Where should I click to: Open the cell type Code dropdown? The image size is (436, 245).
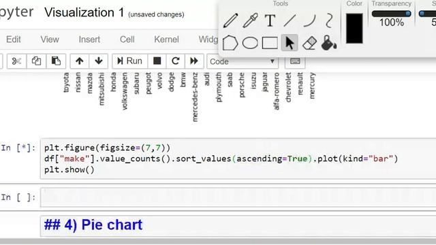(x=243, y=61)
